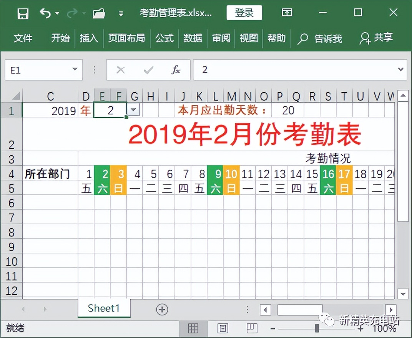Click the Save icon in quick access toolbar
The height and width of the screenshot is (338, 412).
[23, 13]
